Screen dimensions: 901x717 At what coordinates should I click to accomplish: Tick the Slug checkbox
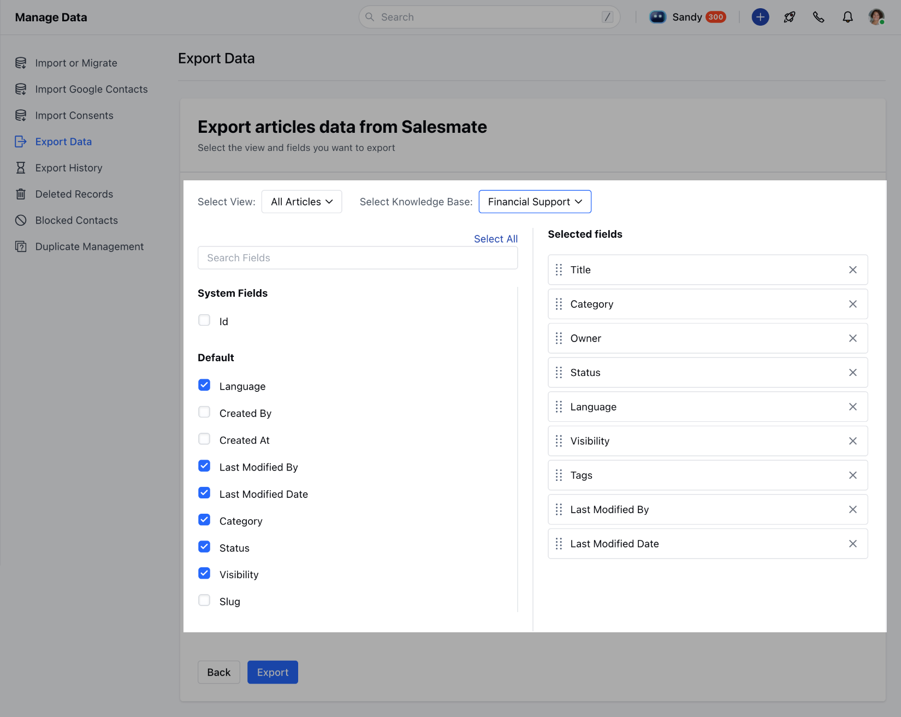pyautogui.click(x=204, y=600)
